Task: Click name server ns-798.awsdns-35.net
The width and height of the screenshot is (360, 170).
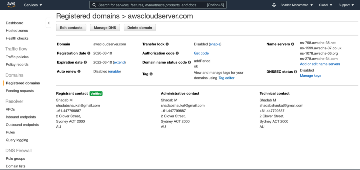Action: click(318, 43)
